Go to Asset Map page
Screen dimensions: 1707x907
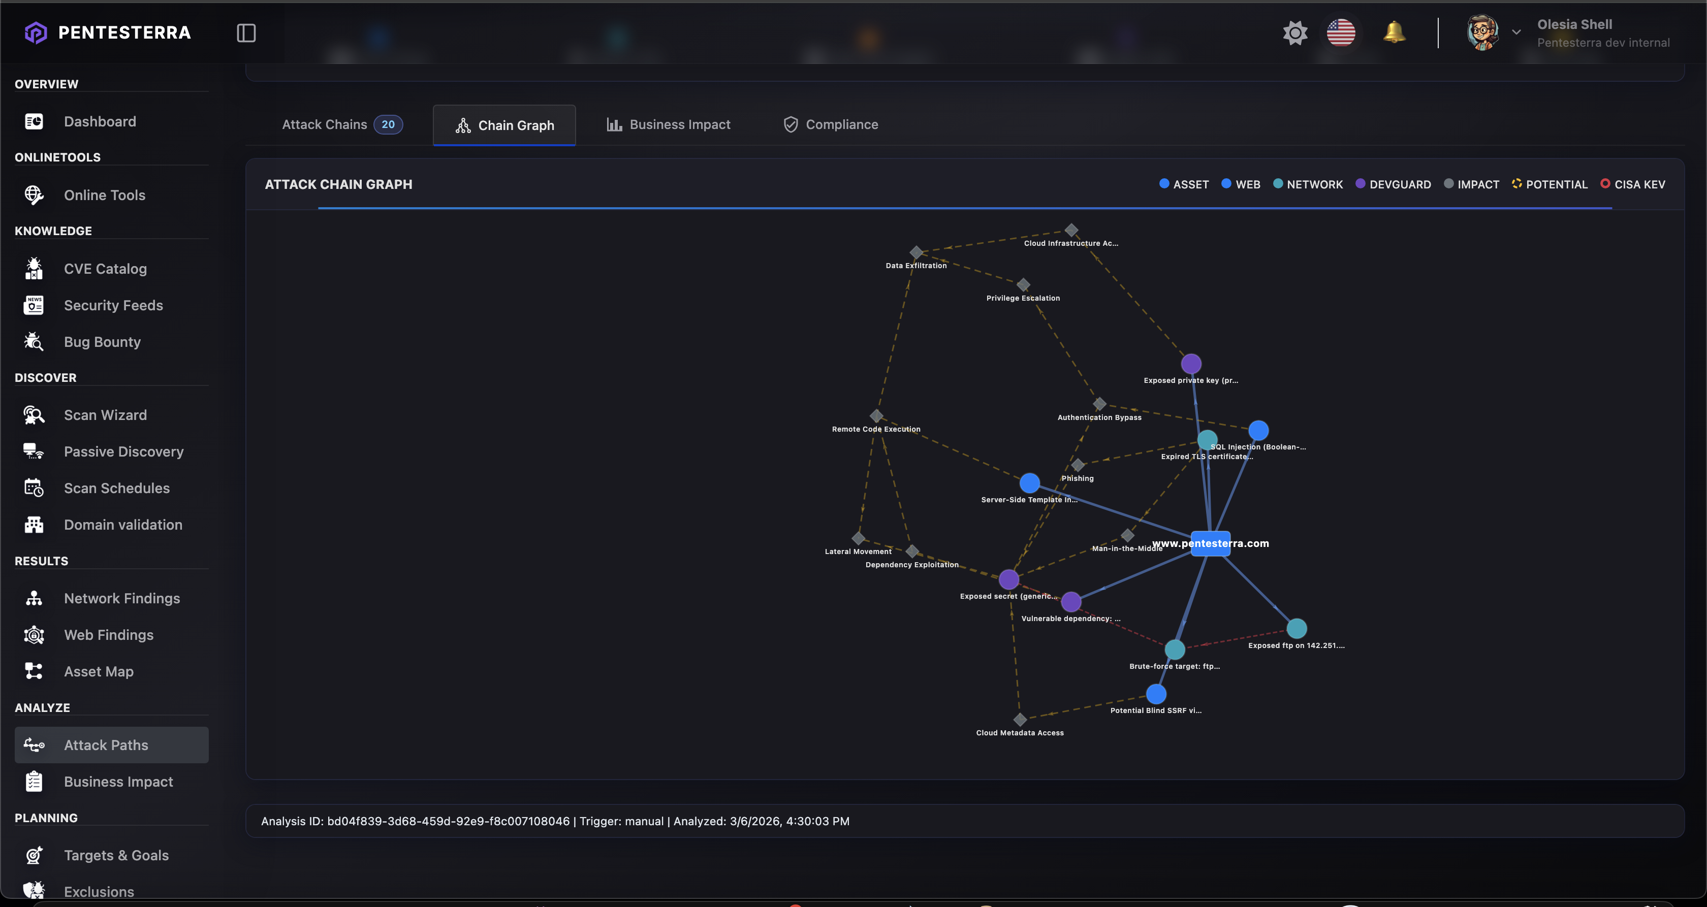(x=99, y=671)
